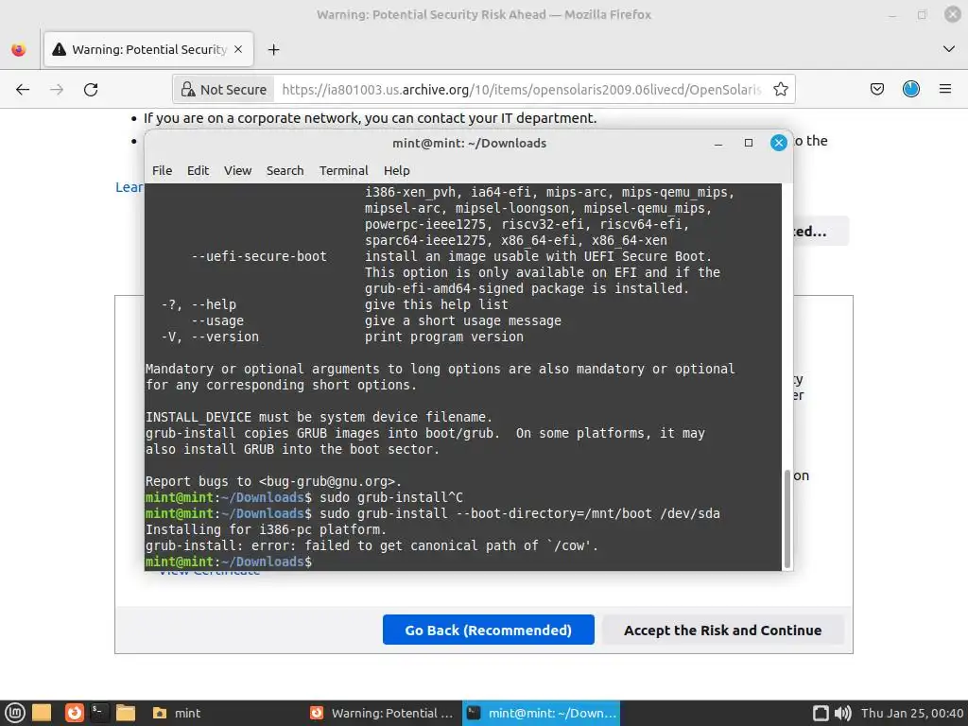Open the Save to Pocket icon
Screen dimensions: 968x726
(x=876, y=90)
